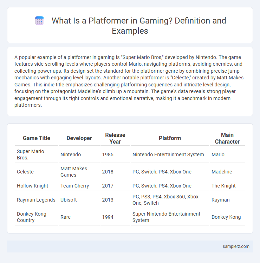The width and height of the screenshot is (260, 263).
Task: Click the Madeline character cell
Action: click(x=227, y=172)
